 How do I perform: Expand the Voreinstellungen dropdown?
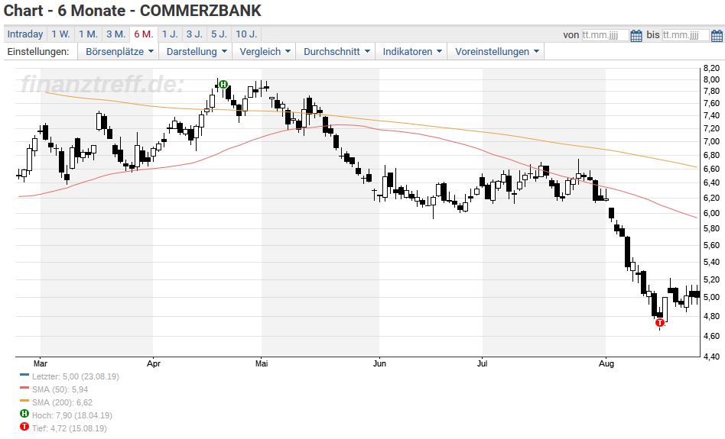tap(496, 52)
